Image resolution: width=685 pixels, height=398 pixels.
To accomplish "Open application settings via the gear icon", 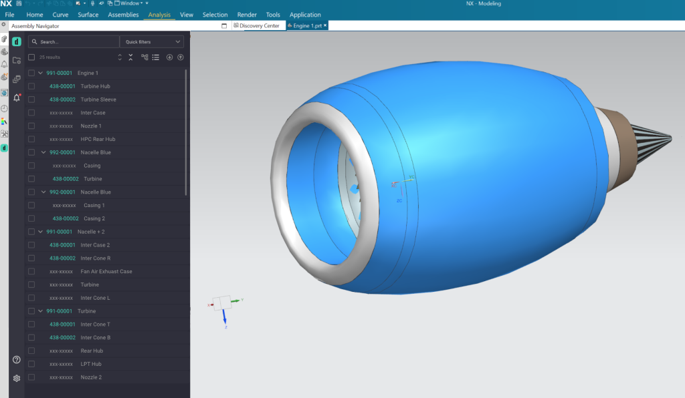I will [16, 378].
